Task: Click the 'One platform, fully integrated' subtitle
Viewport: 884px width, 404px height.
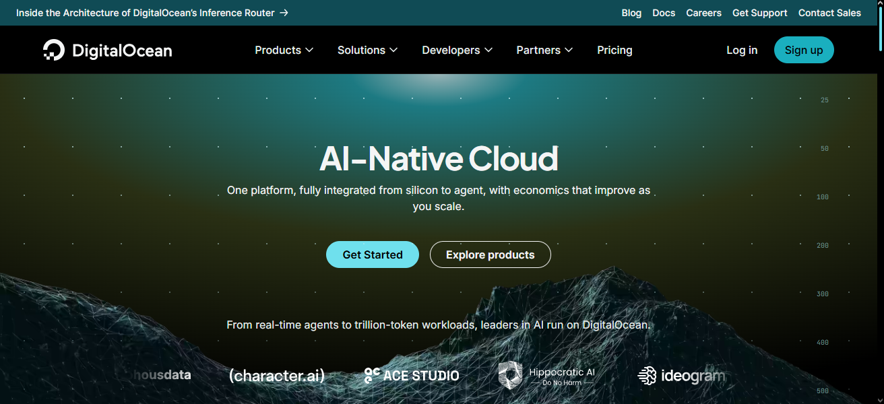Action: 439,198
